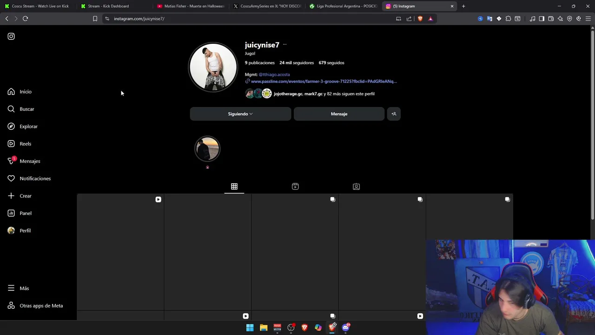The width and height of the screenshot is (595, 335).
Task: Share this page icon
Action: [x=409, y=19]
